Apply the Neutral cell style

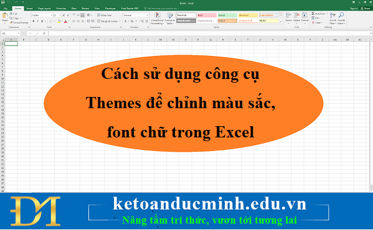pos(248,15)
